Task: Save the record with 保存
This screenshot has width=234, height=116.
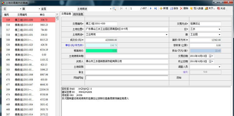Action: click(x=174, y=8)
